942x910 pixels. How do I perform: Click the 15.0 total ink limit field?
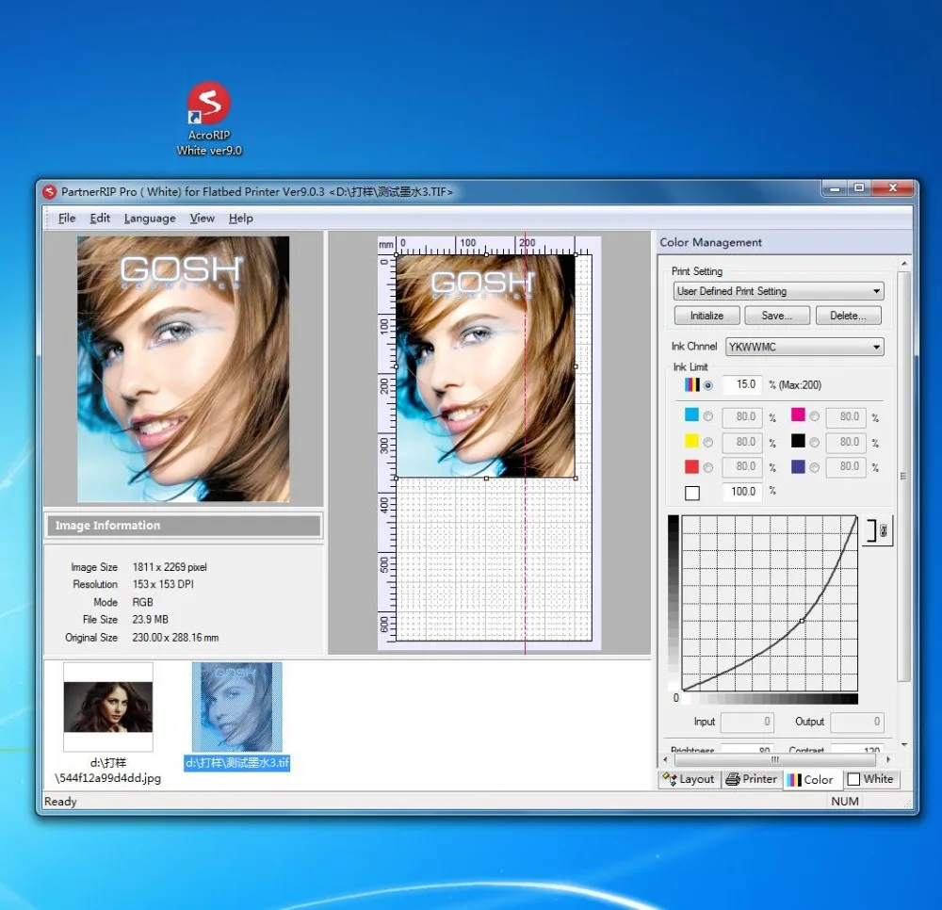[742, 384]
